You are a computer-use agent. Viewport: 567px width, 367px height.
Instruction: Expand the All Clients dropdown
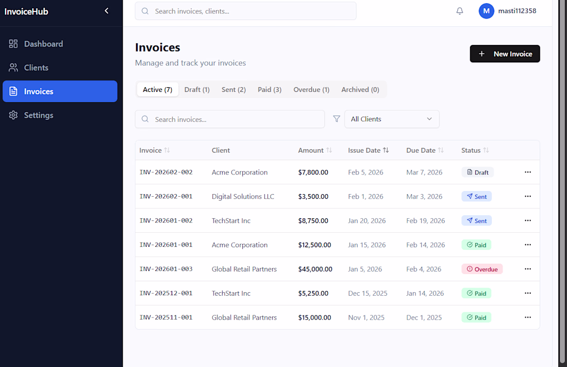[392, 119]
